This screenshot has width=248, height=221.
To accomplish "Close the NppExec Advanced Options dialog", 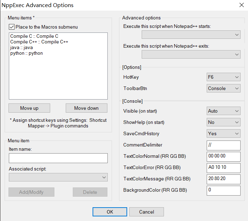I will pyautogui.click(x=242, y=5).
